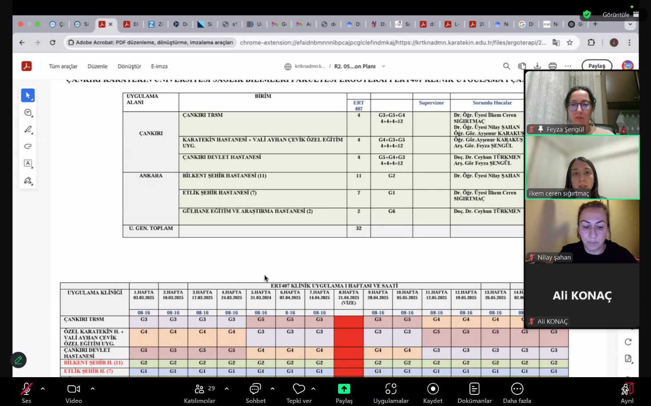Activate the text box tool
This screenshot has height=406, width=651.
28,163
